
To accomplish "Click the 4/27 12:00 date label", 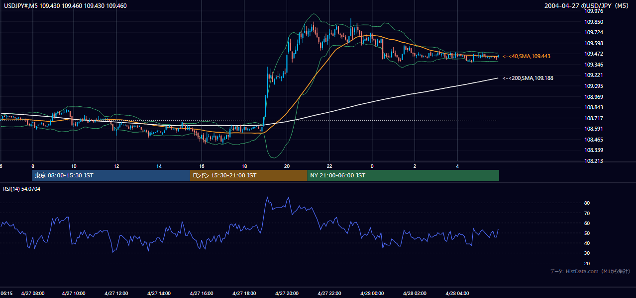I will 117,293.
